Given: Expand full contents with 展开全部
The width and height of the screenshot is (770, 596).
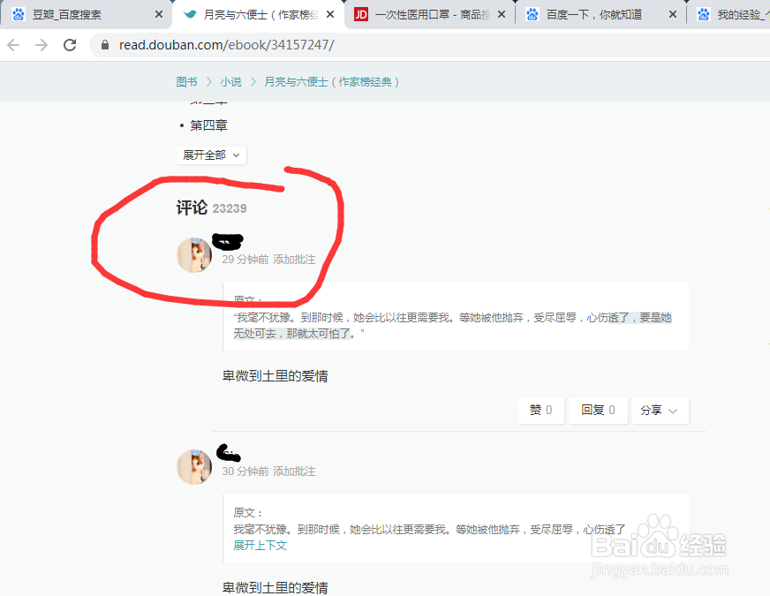Looking at the screenshot, I should [x=211, y=155].
